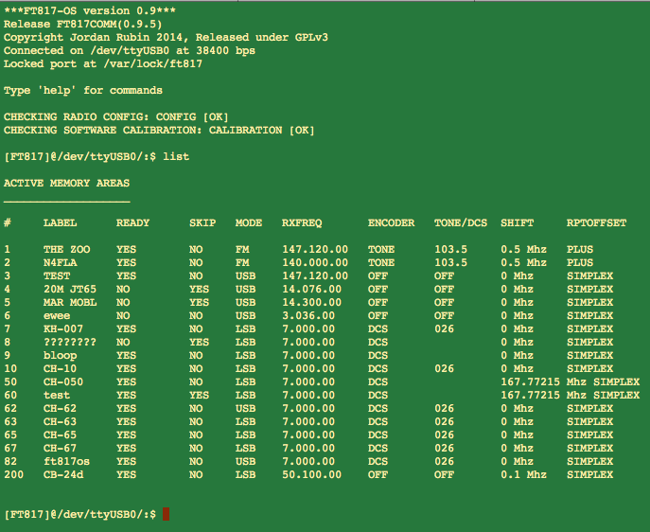Select the 'CH-050' memory label

coord(63,382)
